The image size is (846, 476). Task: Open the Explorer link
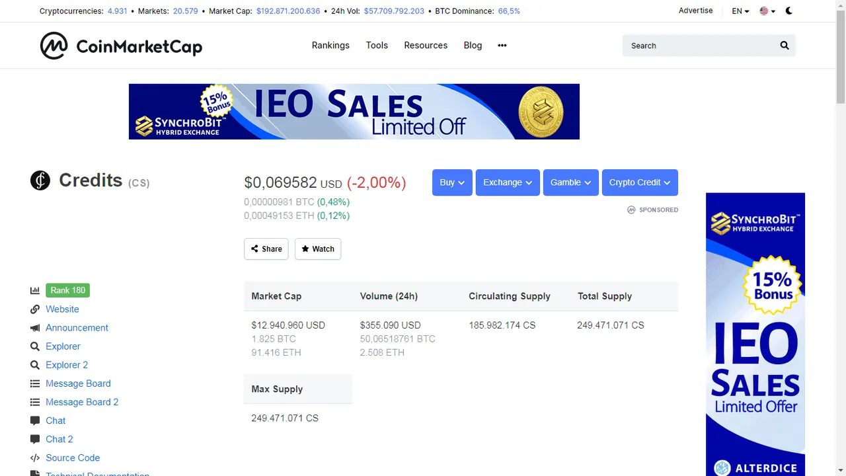(x=63, y=346)
